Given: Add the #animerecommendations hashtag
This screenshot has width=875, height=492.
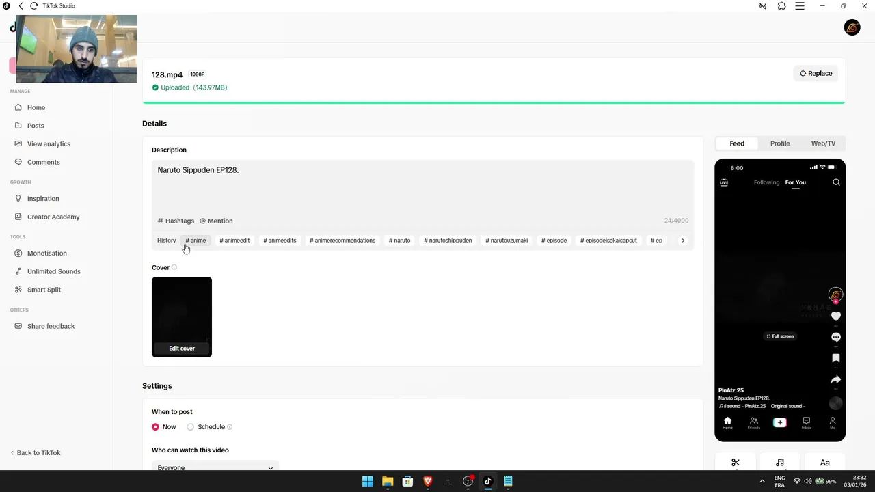Looking at the screenshot, I should click(x=342, y=241).
